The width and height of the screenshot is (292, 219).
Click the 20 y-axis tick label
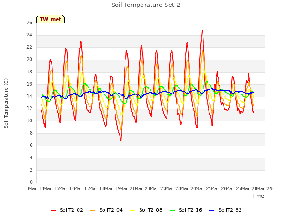click(x=29, y=60)
